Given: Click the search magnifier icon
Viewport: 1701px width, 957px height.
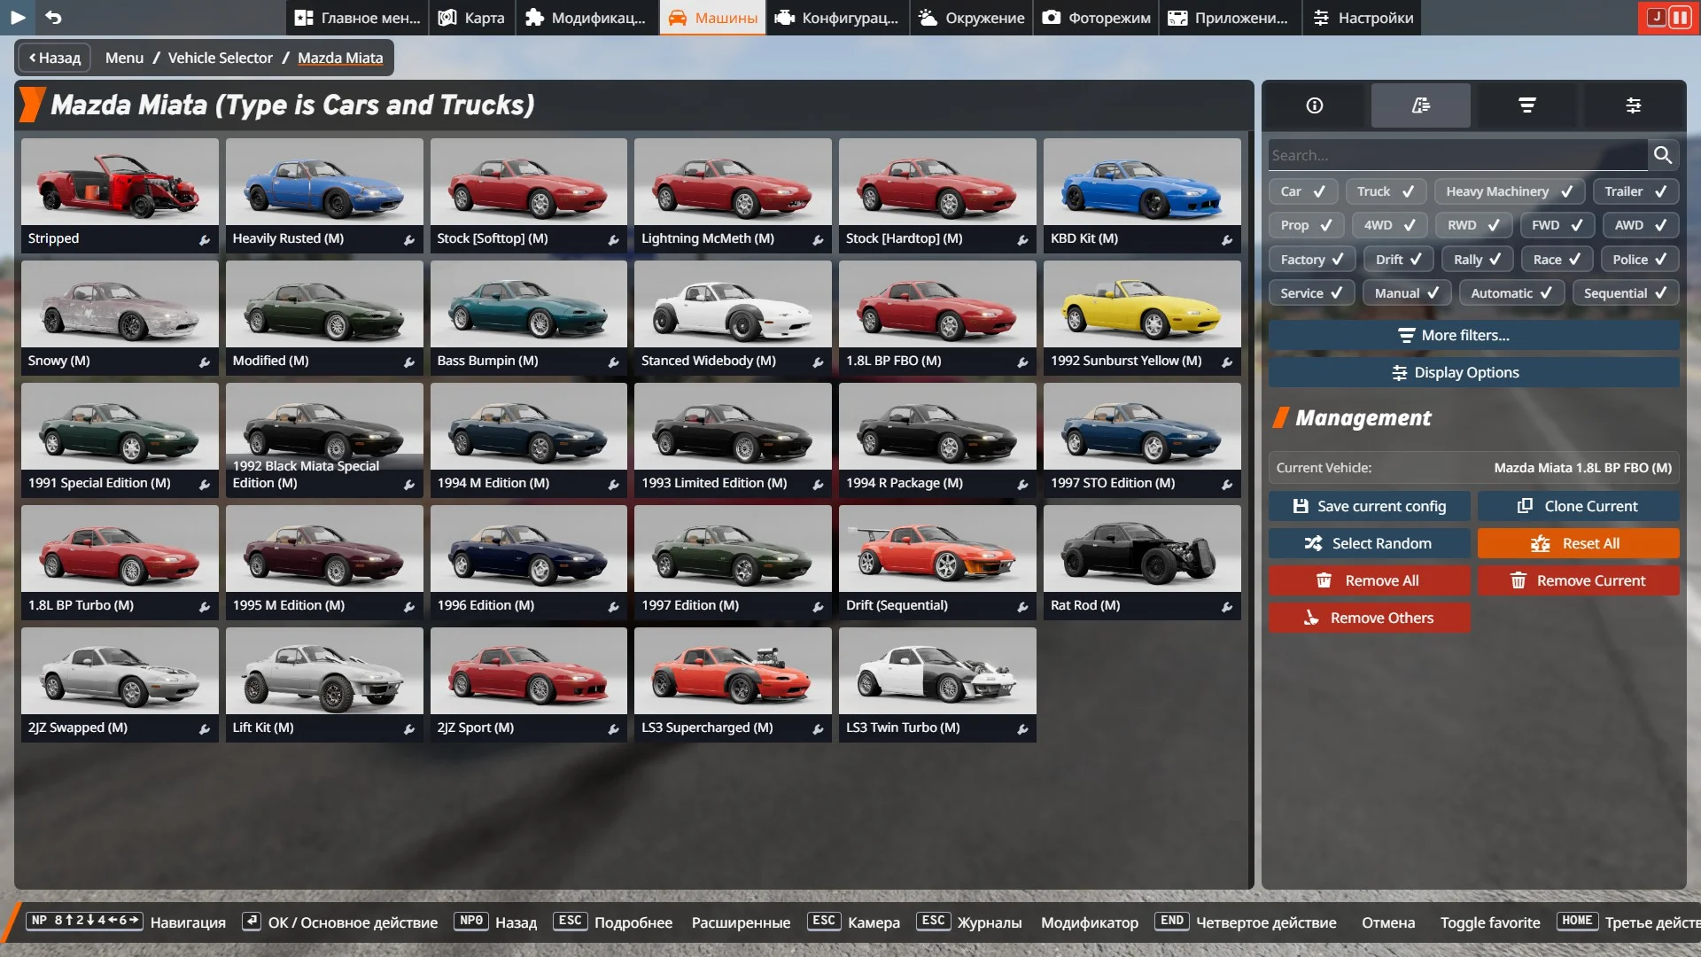Looking at the screenshot, I should (1663, 155).
